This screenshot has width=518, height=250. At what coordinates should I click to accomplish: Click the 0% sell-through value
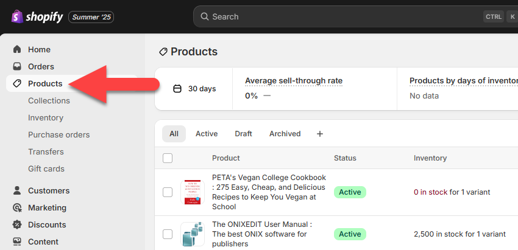coord(252,96)
